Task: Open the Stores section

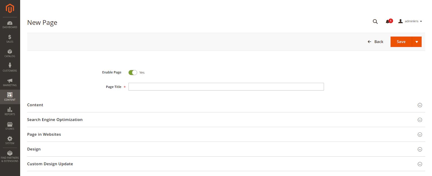Action: tap(10, 126)
